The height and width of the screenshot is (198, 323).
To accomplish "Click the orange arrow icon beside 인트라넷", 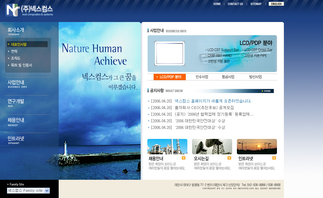I will 274,158.
